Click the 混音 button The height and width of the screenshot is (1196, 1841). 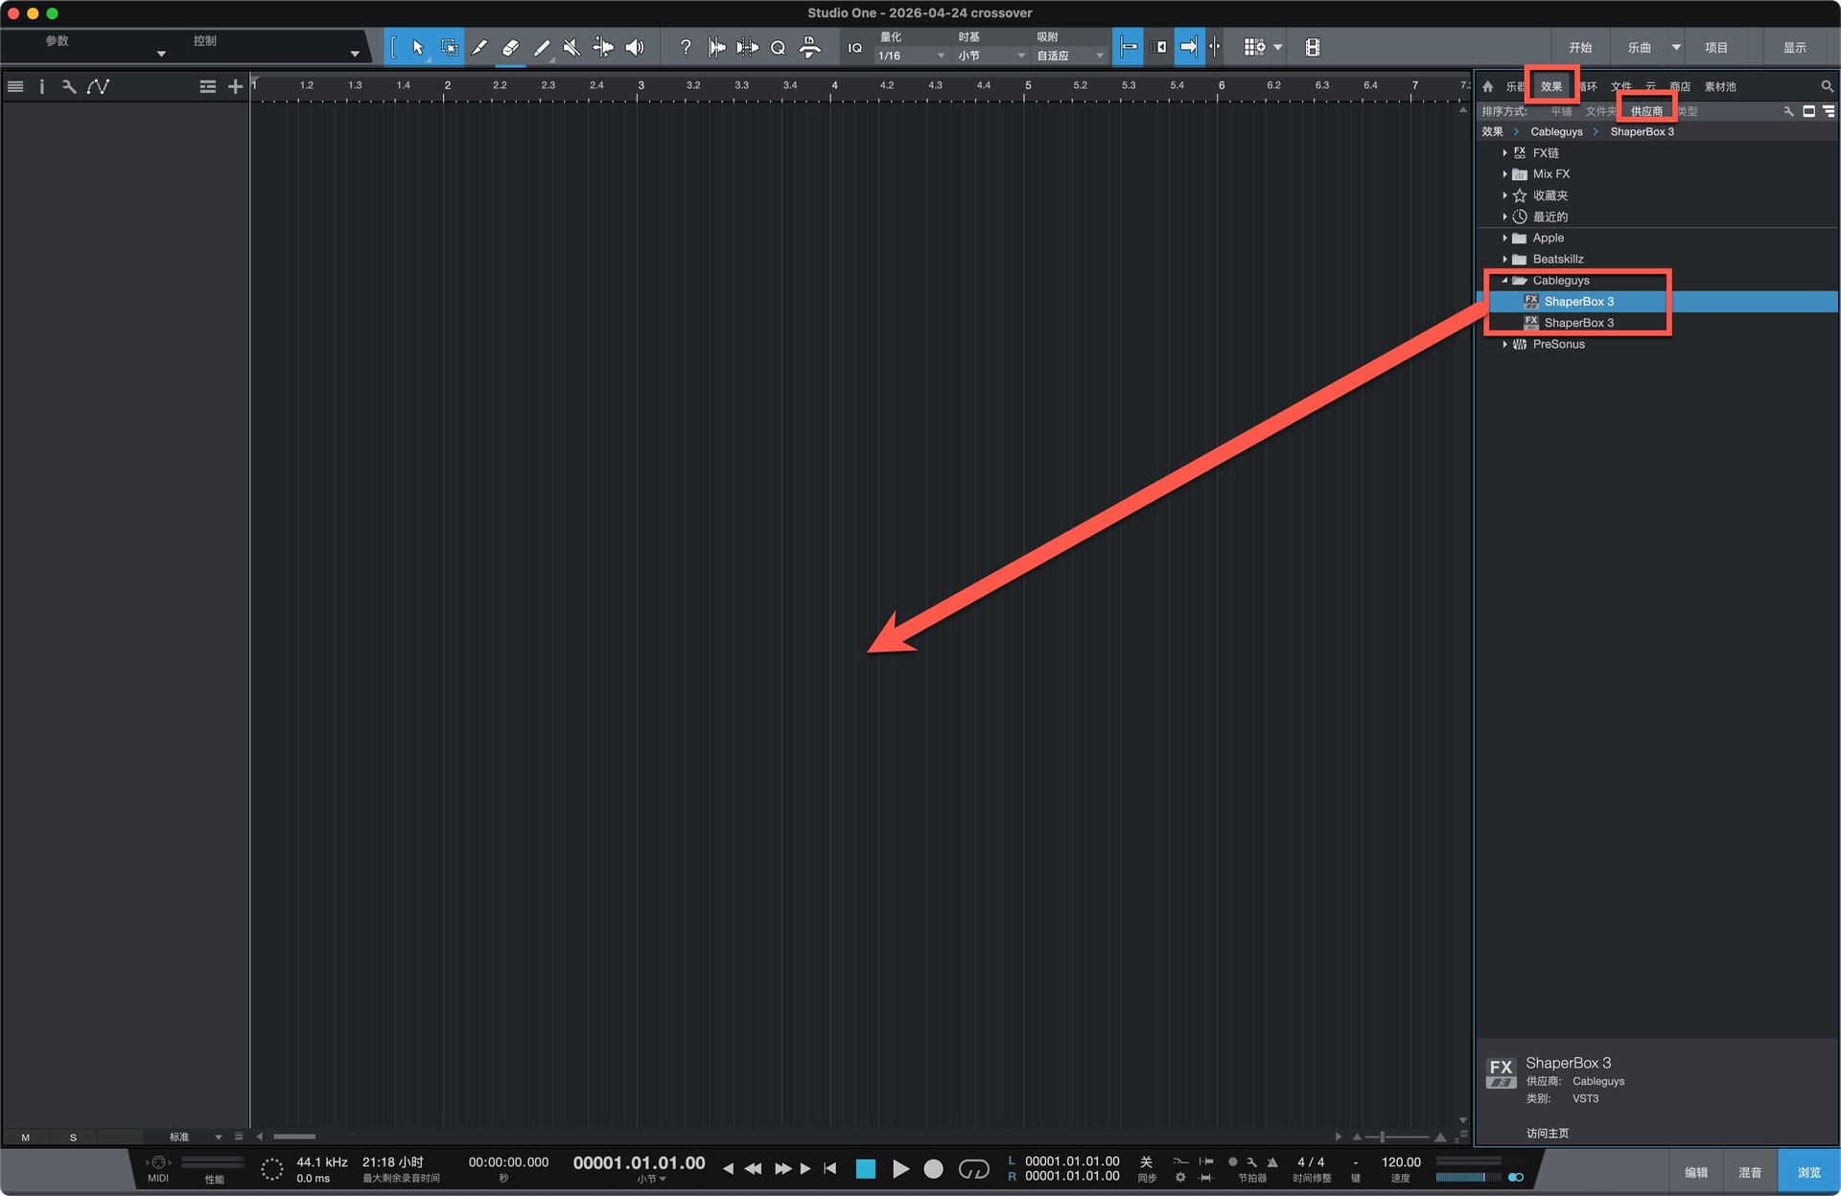(x=1750, y=1172)
